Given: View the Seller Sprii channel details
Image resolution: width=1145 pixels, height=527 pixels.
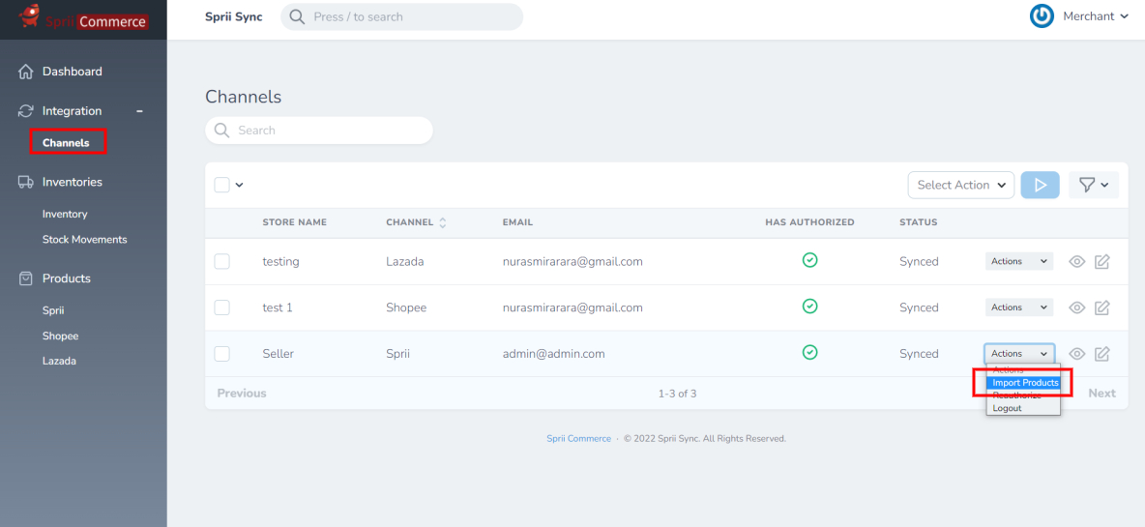Looking at the screenshot, I should click(1076, 354).
